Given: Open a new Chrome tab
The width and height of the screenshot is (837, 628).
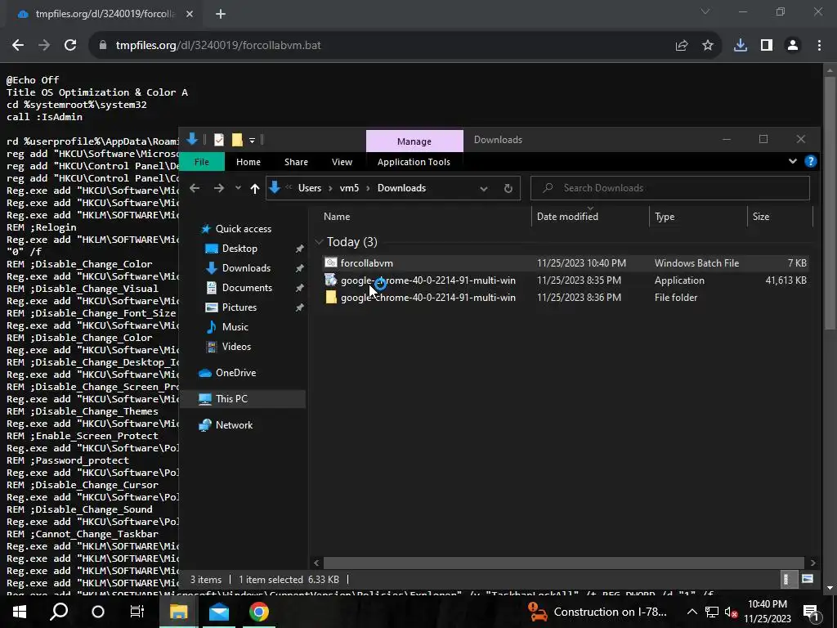Looking at the screenshot, I should click(x=221, y=14).
